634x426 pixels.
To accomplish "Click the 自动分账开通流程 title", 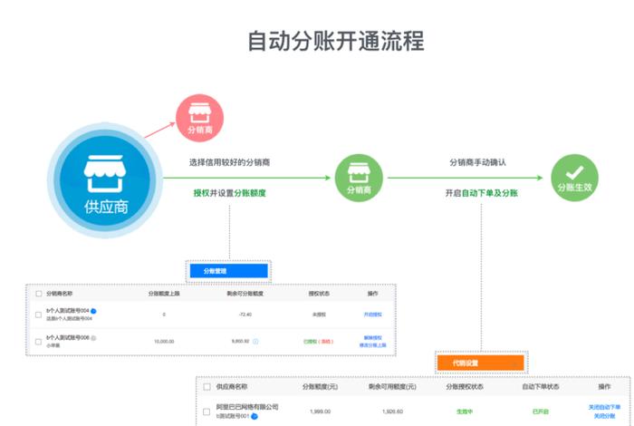I will [336, 42].
